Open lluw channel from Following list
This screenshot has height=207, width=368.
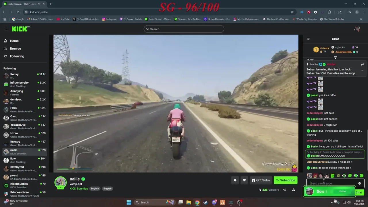(x=24, y=160)
